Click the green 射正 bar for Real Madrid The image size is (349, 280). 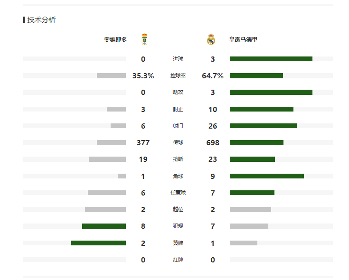coord(262,109)
